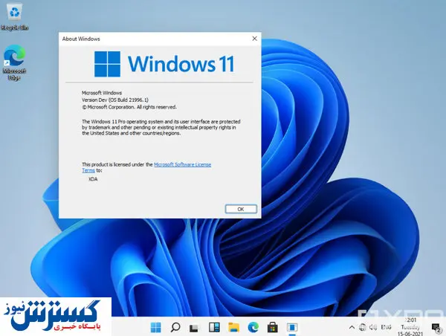Viewport: 446px width, 336px height.
Task: Open Microsoft Store from the taskbar
Action: click(273, 327)
